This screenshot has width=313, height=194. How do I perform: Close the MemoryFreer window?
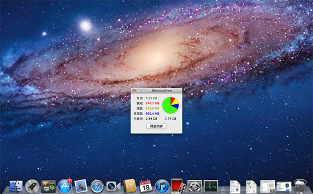(x=134, y=90)
